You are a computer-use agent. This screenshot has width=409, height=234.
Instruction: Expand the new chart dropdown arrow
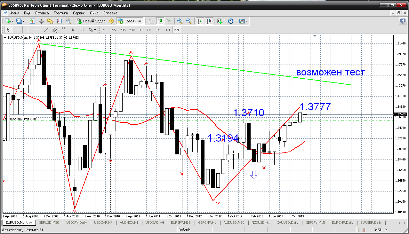tap(12, 21)
